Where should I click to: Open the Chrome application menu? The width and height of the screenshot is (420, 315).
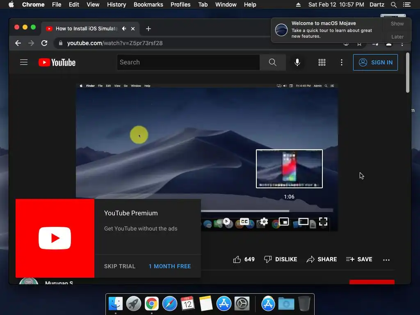33,5
